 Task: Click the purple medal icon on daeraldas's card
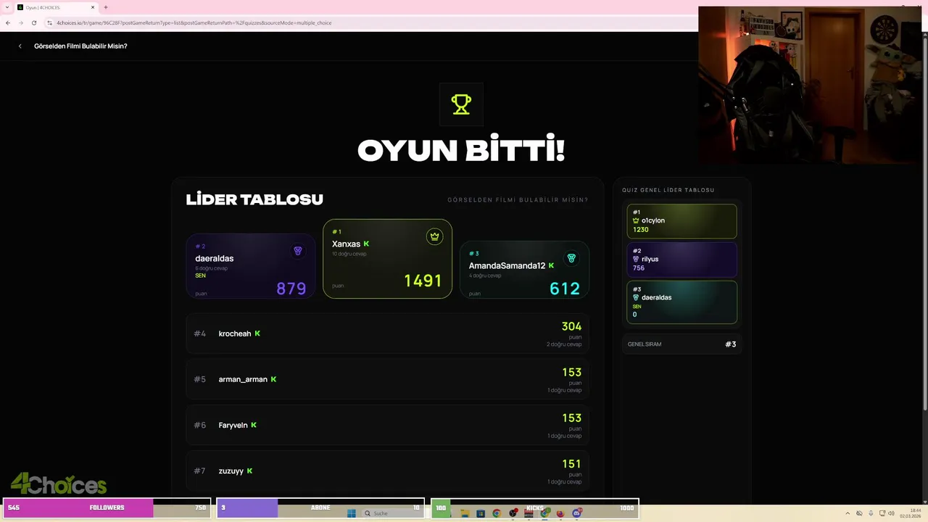coord(297,251)
